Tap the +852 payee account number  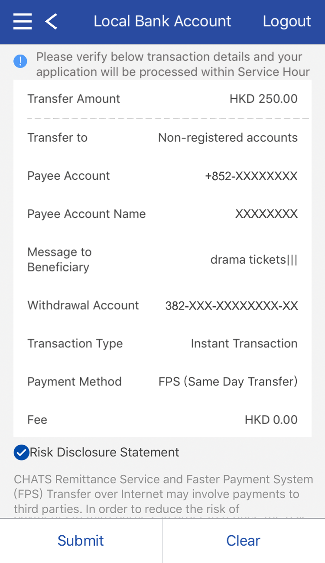251,176
